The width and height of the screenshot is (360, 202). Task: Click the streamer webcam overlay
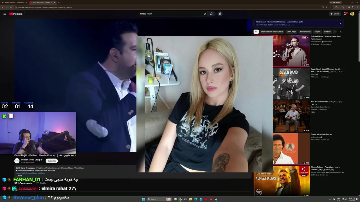click(38, 133)
